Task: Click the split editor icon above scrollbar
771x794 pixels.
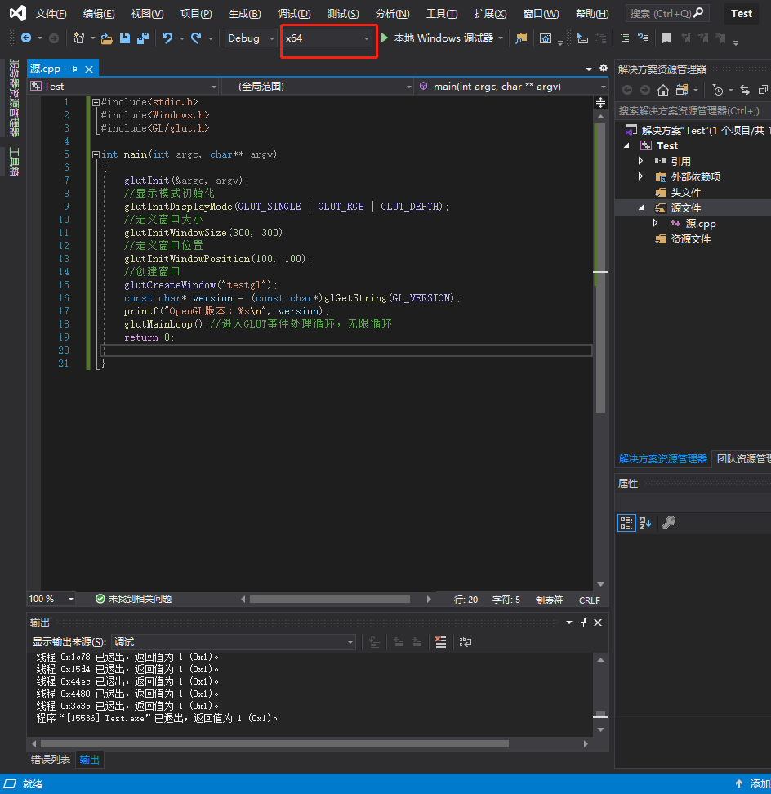Action: (x=601, y=102)
